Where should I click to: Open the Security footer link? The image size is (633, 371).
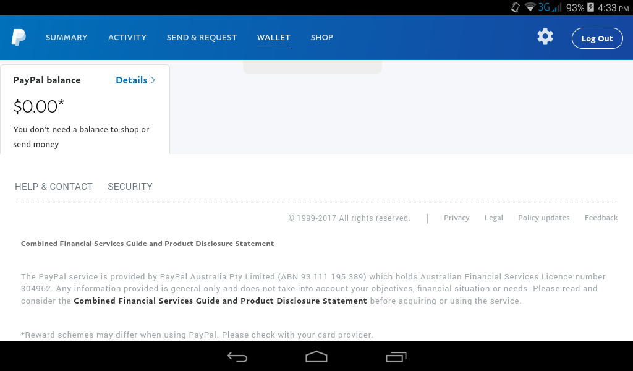click(130, 187)
